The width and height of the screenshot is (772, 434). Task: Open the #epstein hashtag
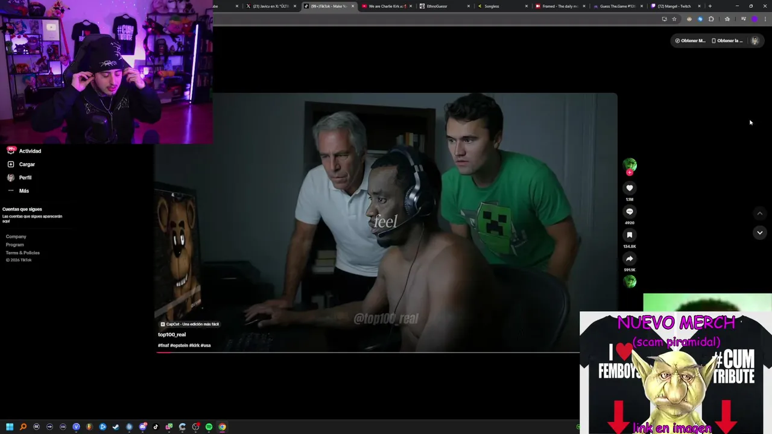coord(179,345)
